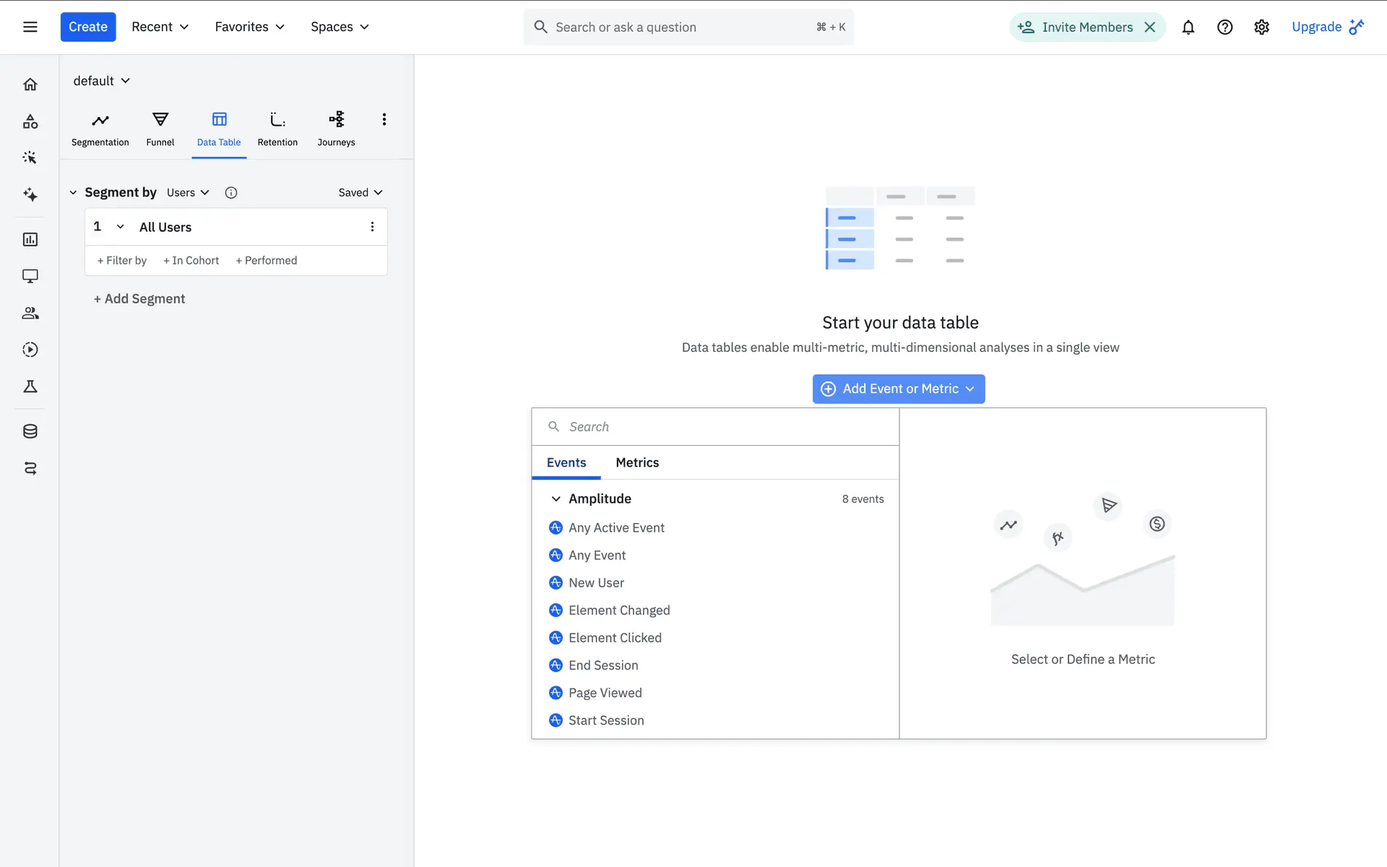Open settings gear in top bar
Screen dimensions: 1387x867
[x=1261, y=27]
